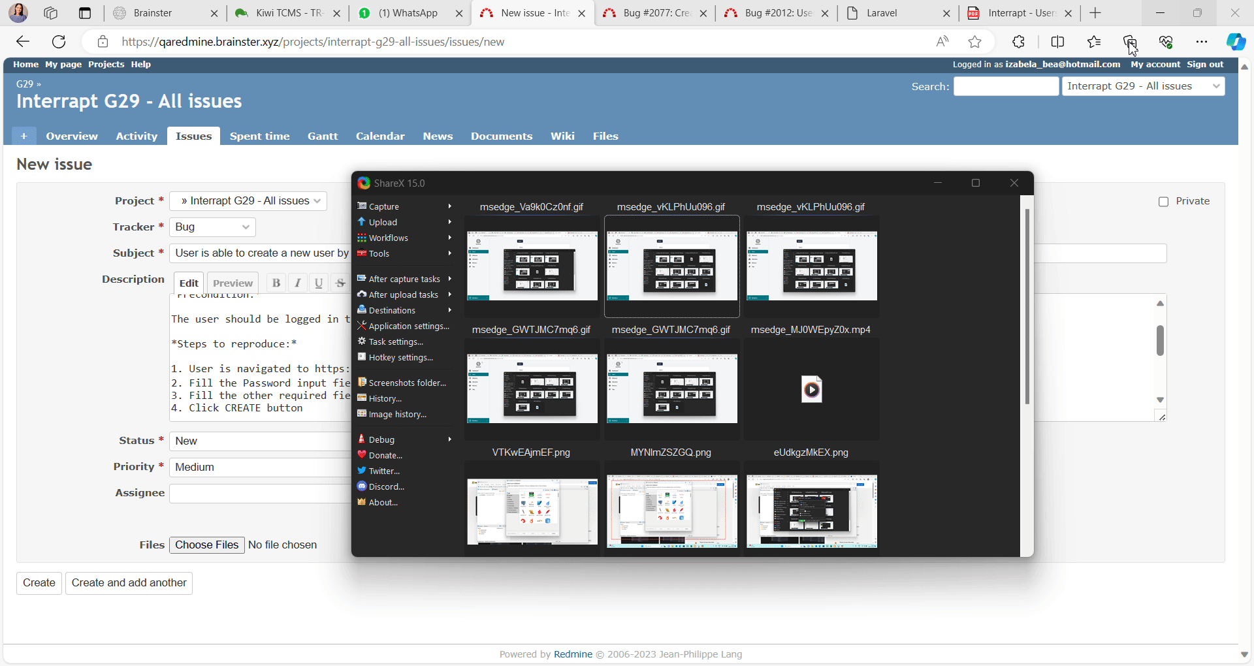
Task: Open the Project dropdown
Action: (248, 201)
